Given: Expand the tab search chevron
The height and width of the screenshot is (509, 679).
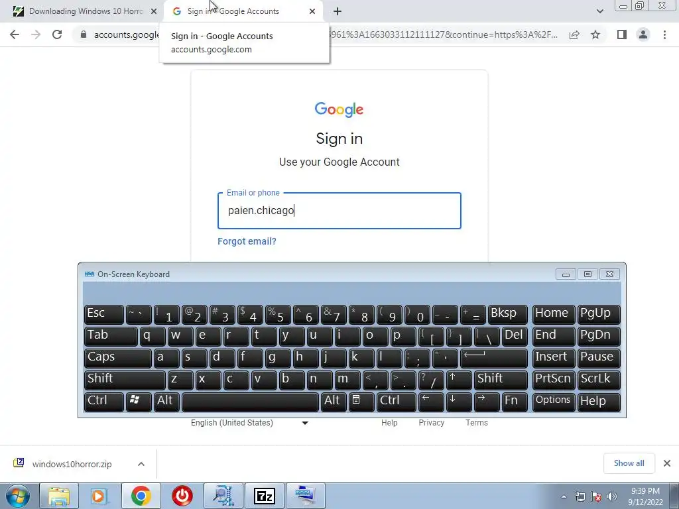Looking at the screenshot, I should (x=599, y=12).
